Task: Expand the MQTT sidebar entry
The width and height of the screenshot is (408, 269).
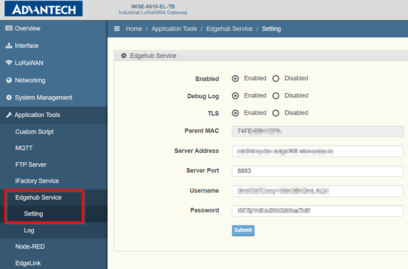Action: click(x=24, y=148)
